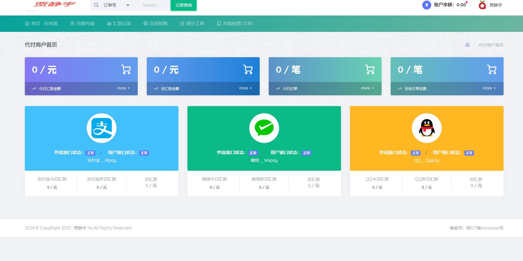
Task: Click 总汇款 in the WeChat card
Action: 314,179
